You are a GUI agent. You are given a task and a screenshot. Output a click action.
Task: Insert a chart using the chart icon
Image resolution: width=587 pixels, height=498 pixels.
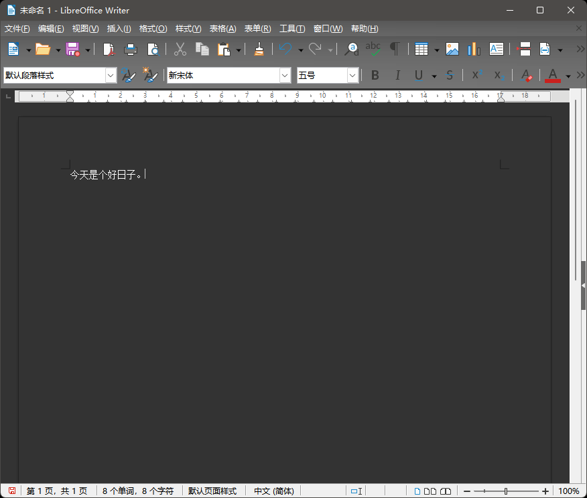pos(474,49)
